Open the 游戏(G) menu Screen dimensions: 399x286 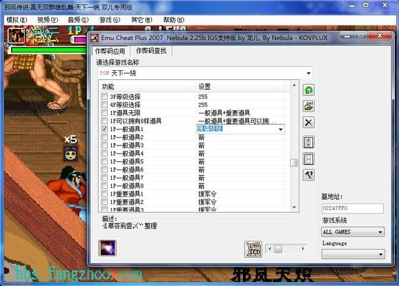click(x=110, y=19)
